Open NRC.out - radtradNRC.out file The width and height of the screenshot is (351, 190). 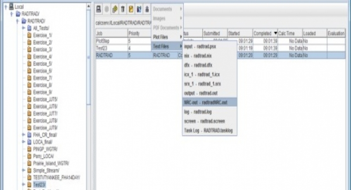point(210,102)
